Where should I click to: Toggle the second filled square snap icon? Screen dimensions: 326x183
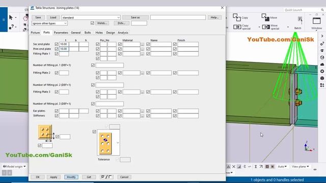pos(273,167)
